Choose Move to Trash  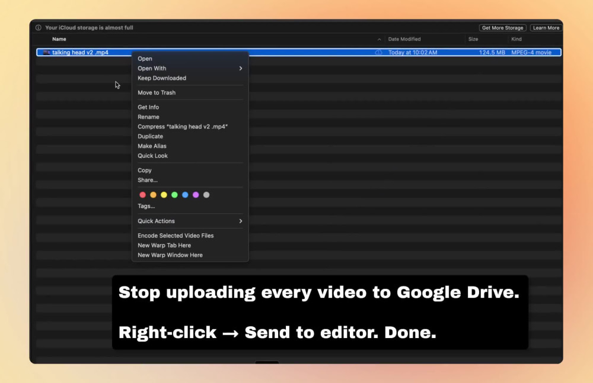point(190,92)
